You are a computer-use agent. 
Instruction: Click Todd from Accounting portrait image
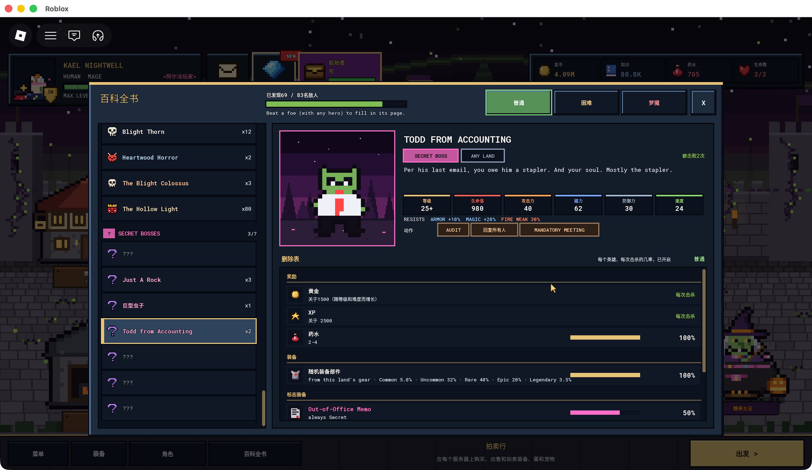coord(337,188)
